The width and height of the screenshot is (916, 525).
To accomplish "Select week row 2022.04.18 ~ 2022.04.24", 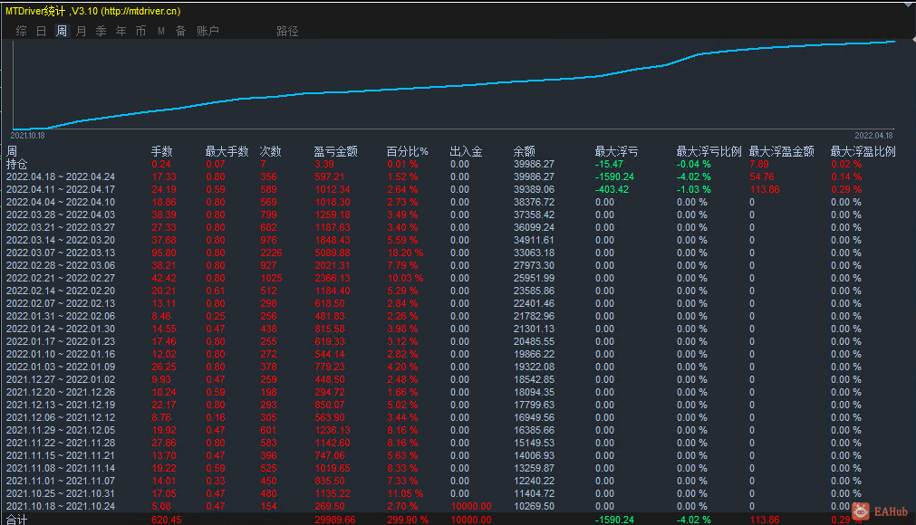I will pyautogui.click(x=61, y=177).
